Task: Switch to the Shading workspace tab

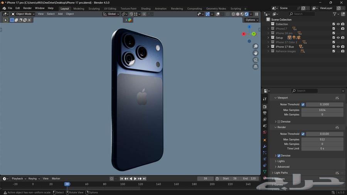Action: [x=146, y=8]
